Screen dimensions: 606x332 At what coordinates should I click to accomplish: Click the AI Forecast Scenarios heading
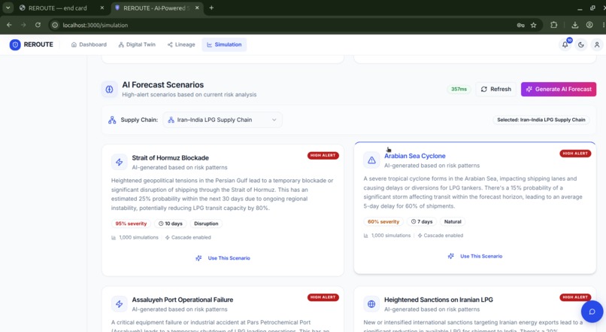point(162,85)
